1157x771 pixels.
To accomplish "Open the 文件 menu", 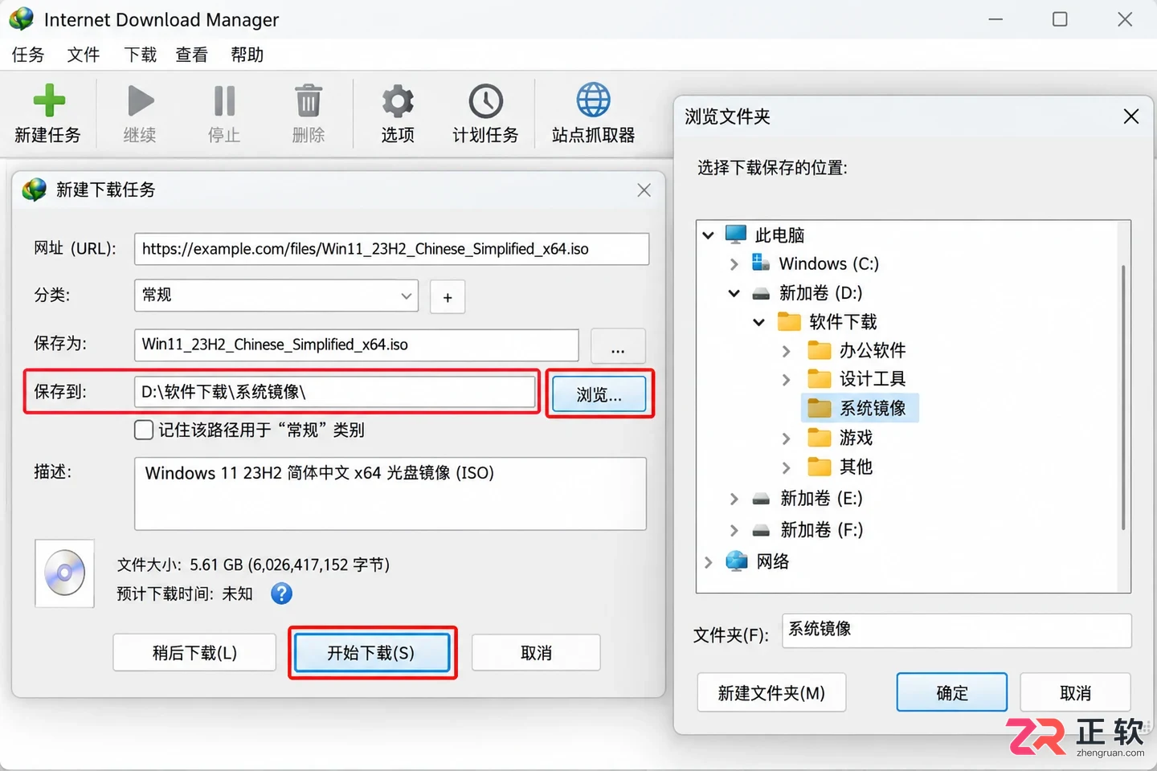I will pyautogui.click(x=84, y=55).
